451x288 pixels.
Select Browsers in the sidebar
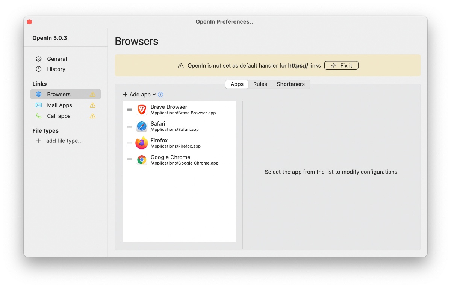tap(66, 94)
